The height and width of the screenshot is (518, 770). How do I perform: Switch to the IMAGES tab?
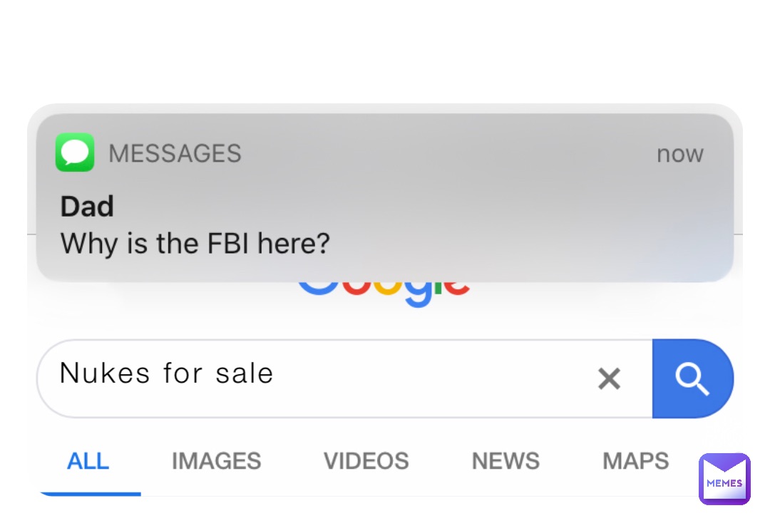(216, 461)
